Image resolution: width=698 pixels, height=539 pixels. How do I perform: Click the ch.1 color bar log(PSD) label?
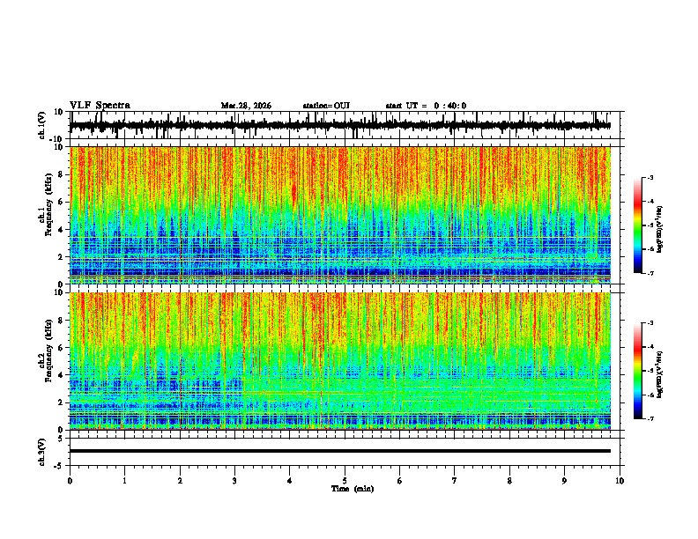click(660, 229)
